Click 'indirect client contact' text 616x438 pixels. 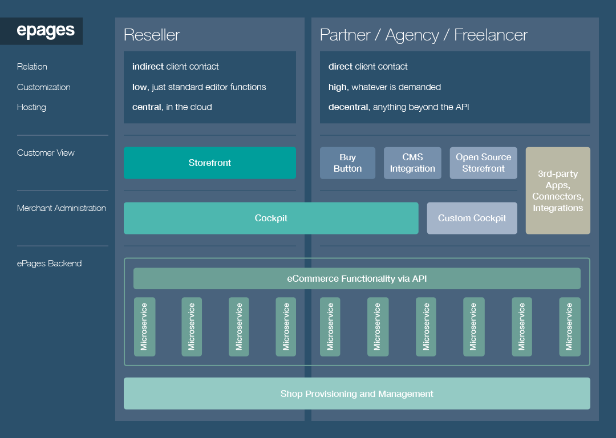click(176, 67)
